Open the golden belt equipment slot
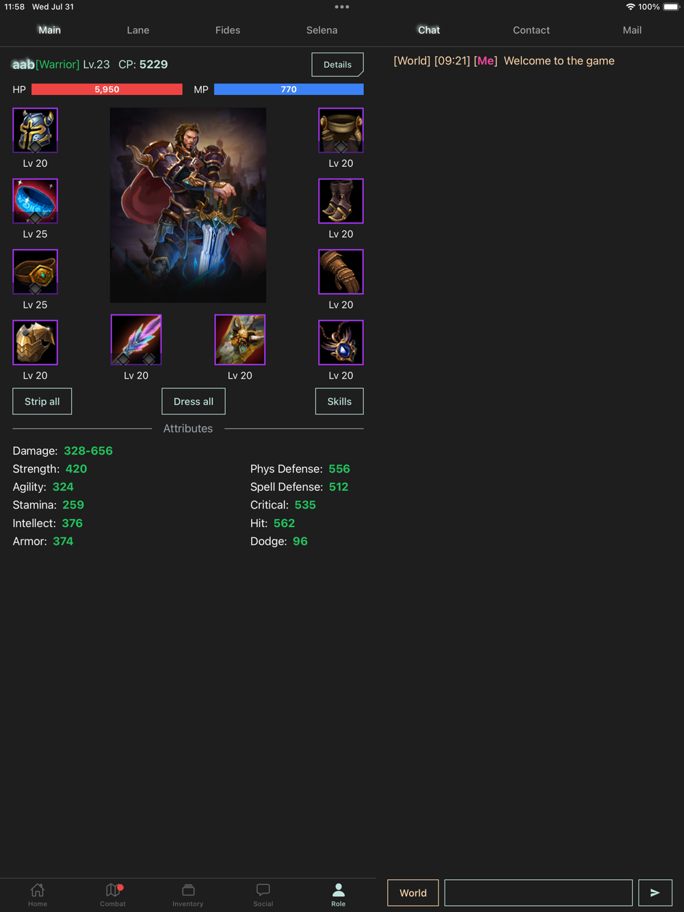This screenshot has height=912, width=684. coord(35,271)
